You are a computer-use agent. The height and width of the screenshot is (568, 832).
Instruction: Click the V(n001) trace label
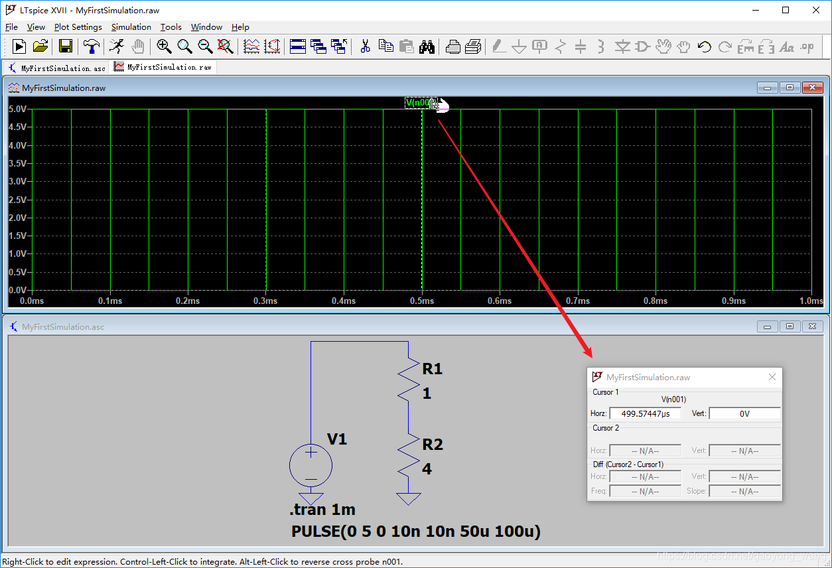(x=421, y=103)
